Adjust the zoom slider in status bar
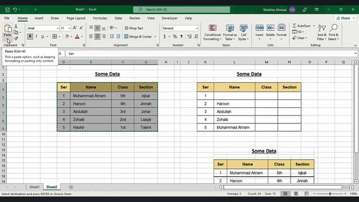Screen dimensions: 359x202 coord(330,194)
